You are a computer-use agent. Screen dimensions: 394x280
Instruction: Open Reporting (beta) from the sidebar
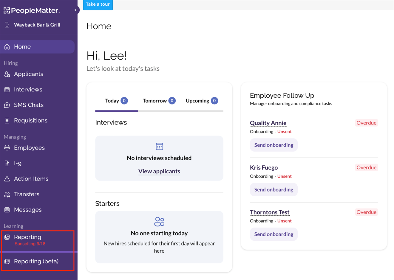pos(36,262)
